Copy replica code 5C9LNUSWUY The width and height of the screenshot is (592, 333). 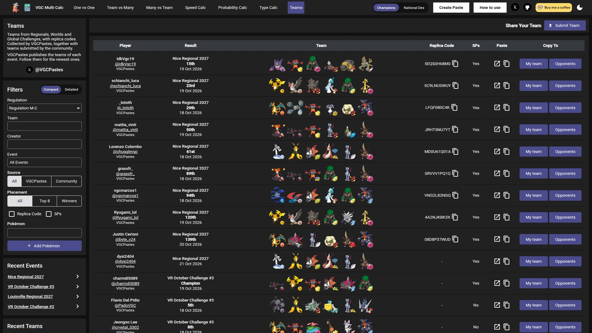456,86
